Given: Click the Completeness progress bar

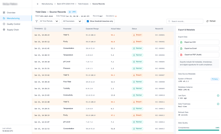Looking at the screenshot, I should point(199,130).
